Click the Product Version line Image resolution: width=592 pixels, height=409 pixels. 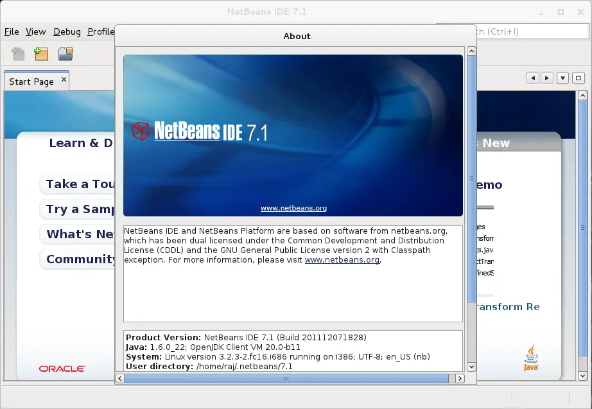point(246,337)
